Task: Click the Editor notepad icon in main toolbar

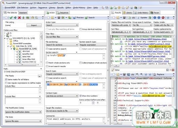Action: click(127, 8)
